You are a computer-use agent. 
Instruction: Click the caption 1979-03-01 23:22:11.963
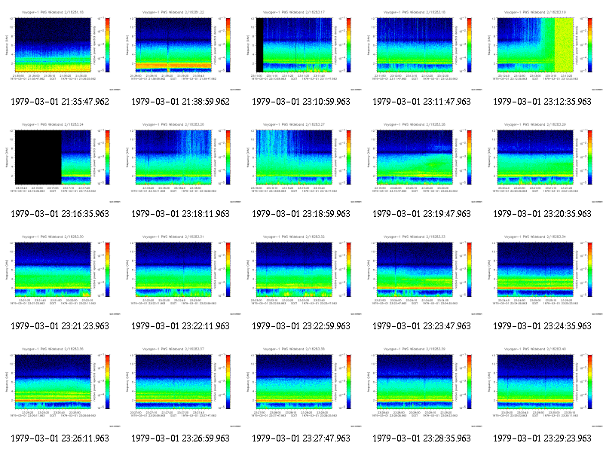(180, 326)
